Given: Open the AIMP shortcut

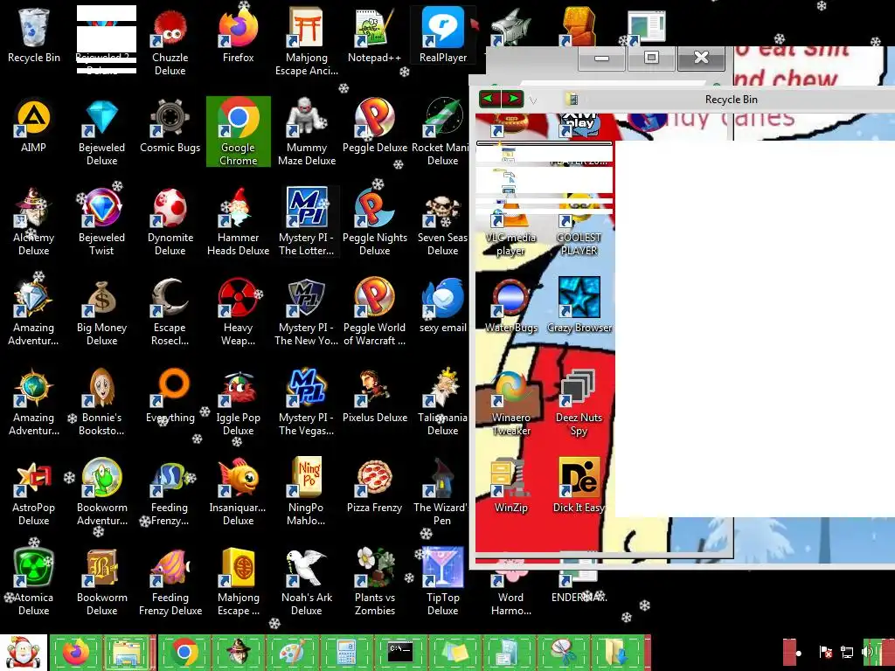Looking at the screenshot, I should click(34, 126).
